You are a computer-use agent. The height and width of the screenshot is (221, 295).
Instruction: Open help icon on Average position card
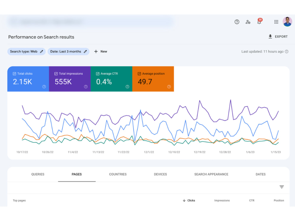coord(169,87)
